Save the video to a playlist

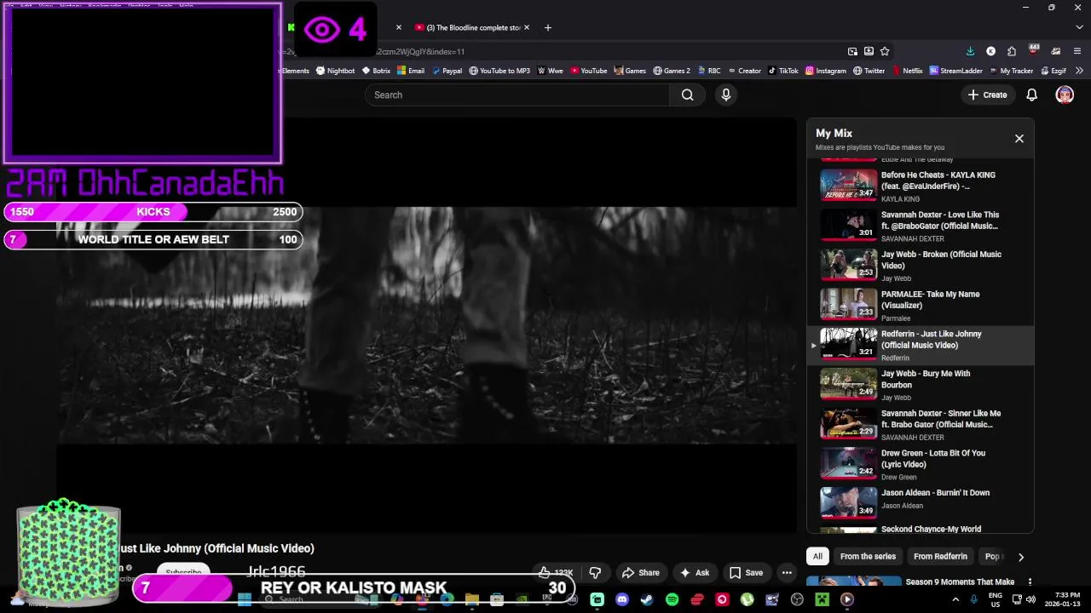click(x=746, y=572)
